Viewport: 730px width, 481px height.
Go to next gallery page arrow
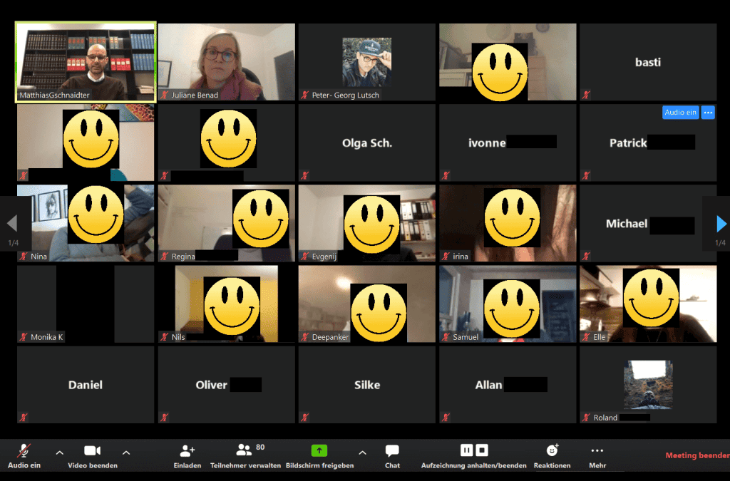click(721, 224)
